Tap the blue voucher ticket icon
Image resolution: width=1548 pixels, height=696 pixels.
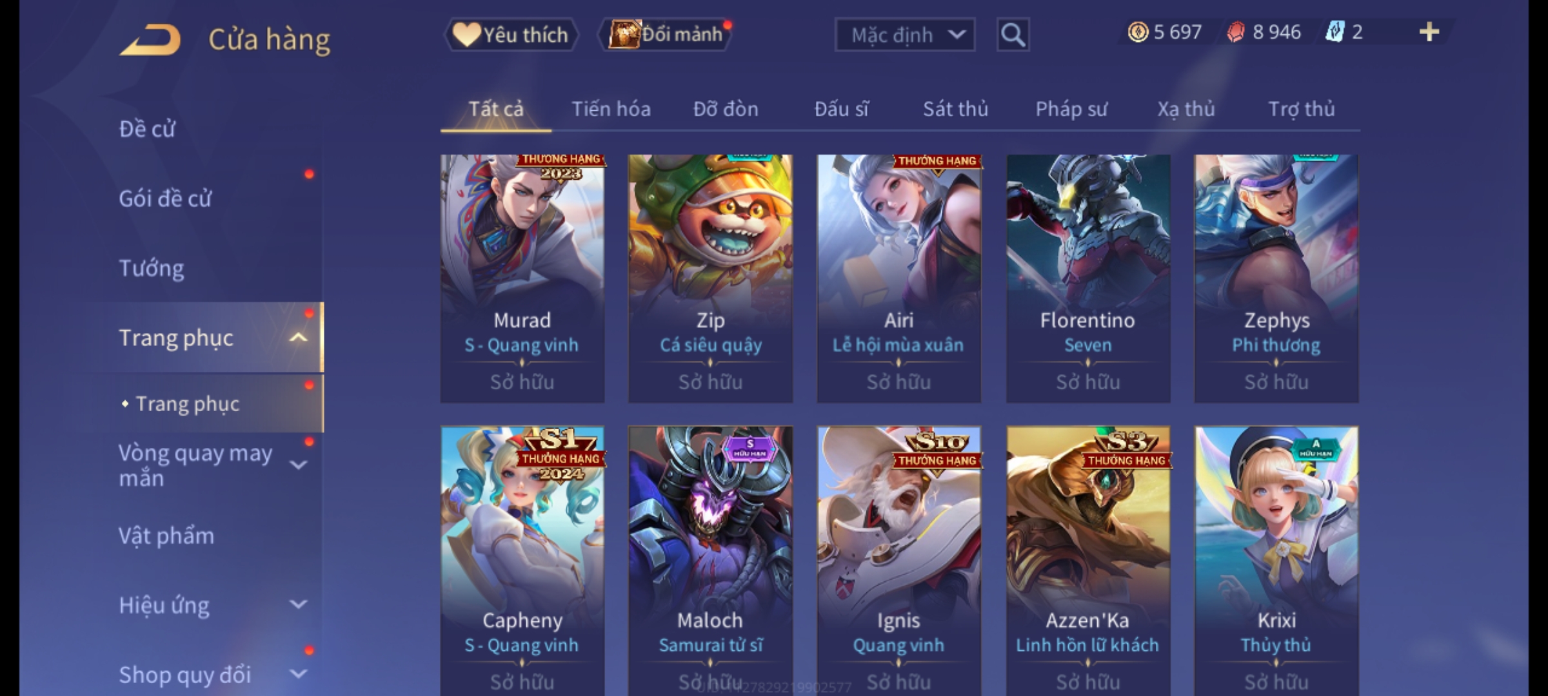[1335, 32]
